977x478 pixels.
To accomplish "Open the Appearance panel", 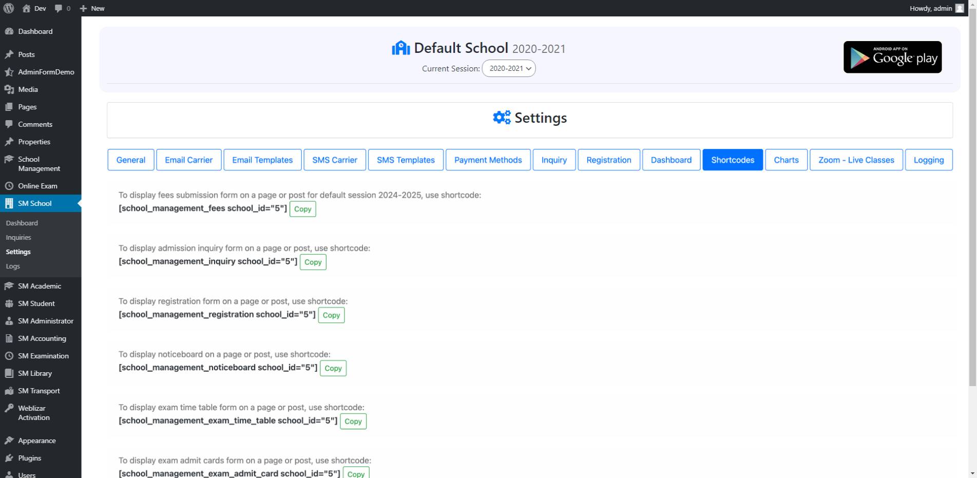I will click(x=37, y=441).
